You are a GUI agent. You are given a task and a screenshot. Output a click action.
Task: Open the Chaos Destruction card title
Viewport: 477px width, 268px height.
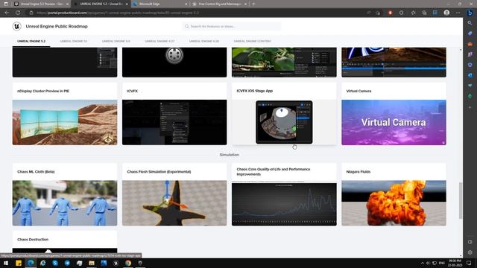click(33, 240)
